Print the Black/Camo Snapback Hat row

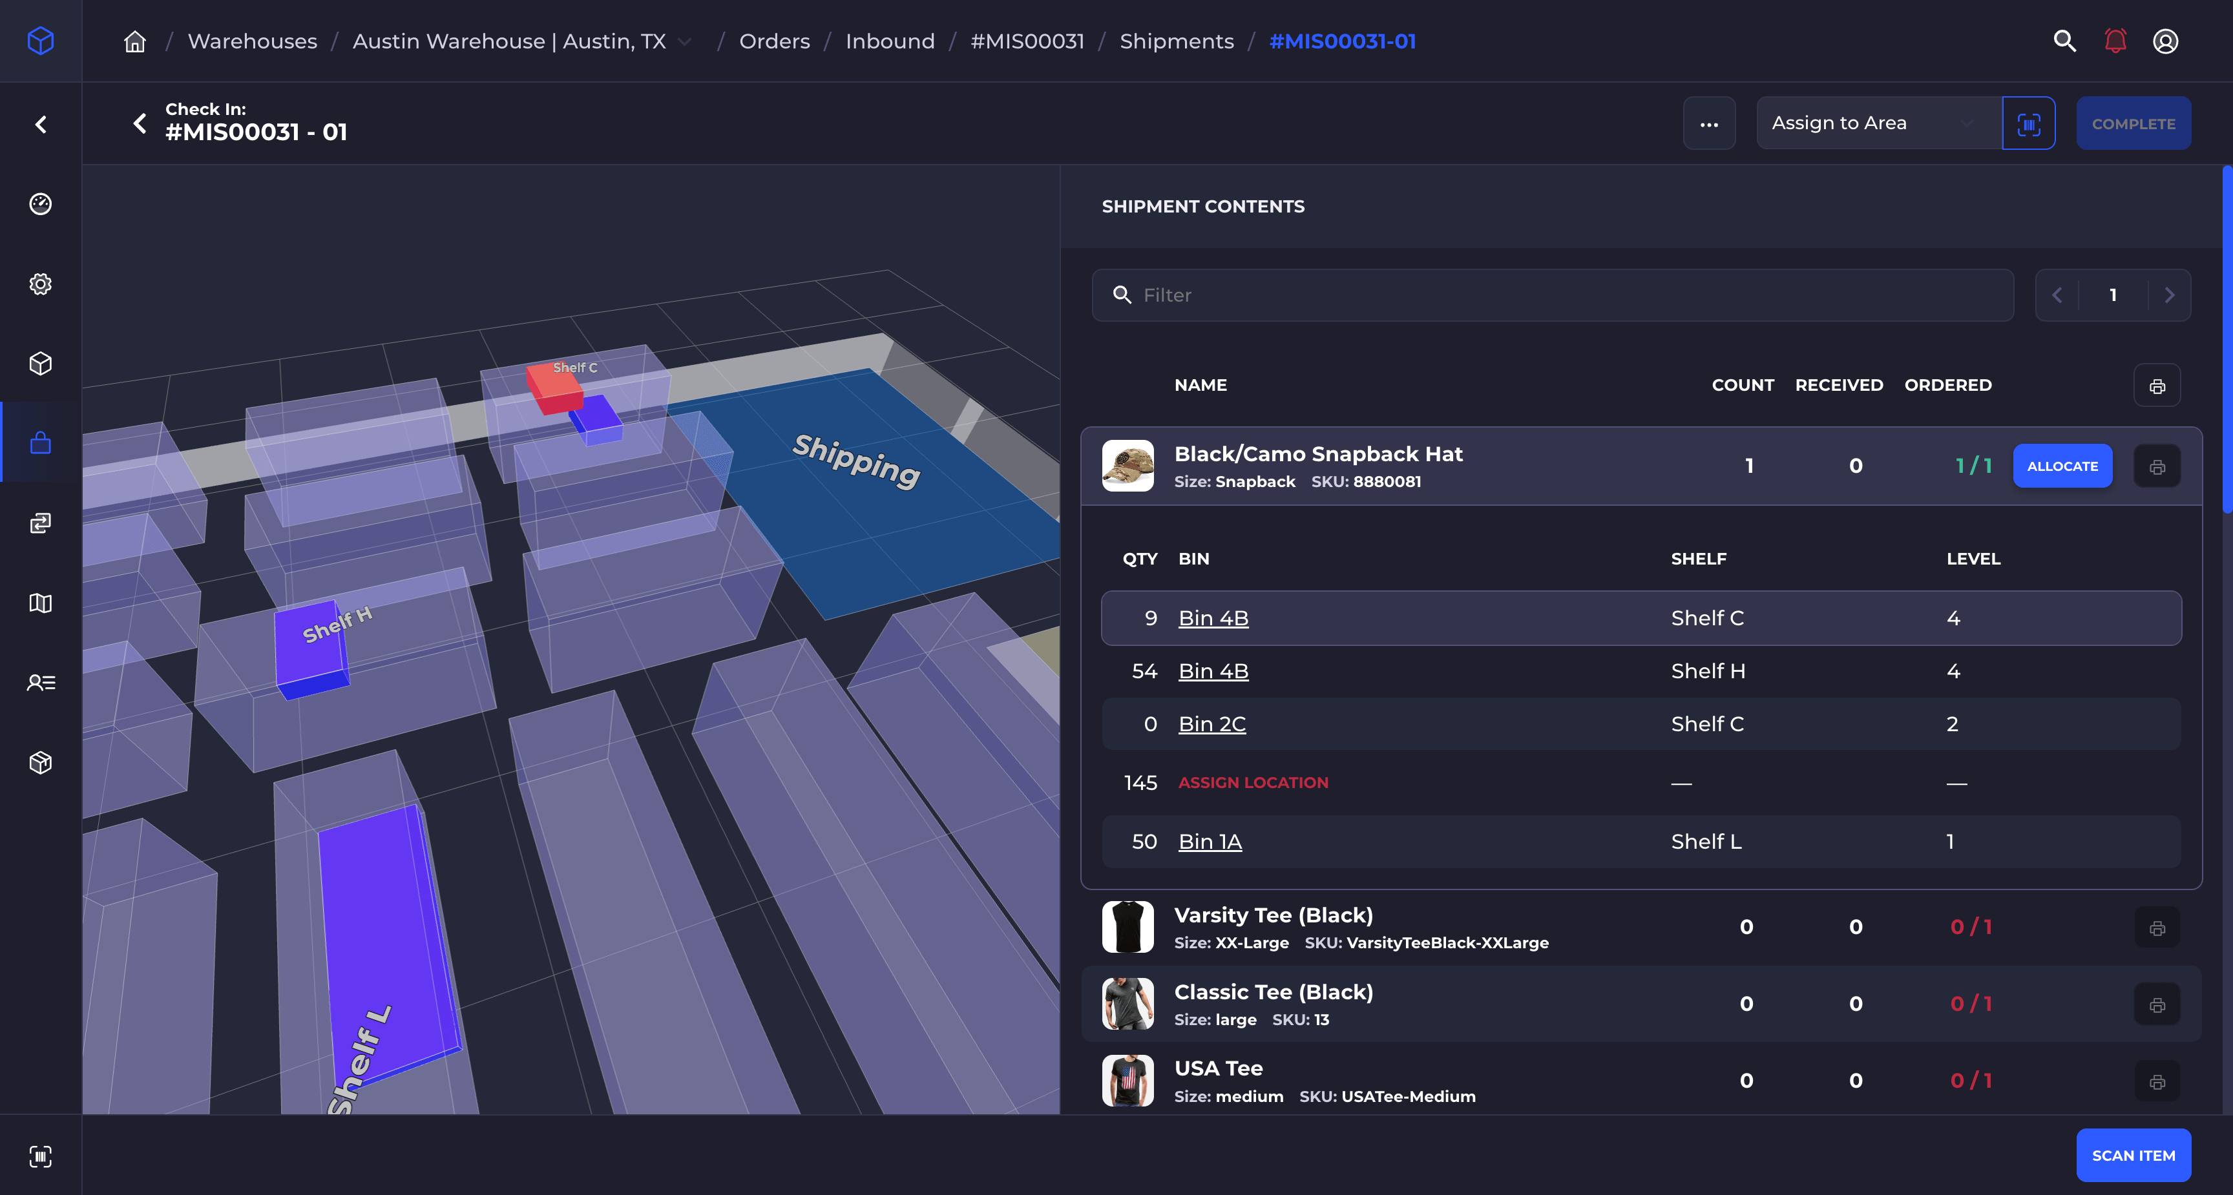(2157, 465)
